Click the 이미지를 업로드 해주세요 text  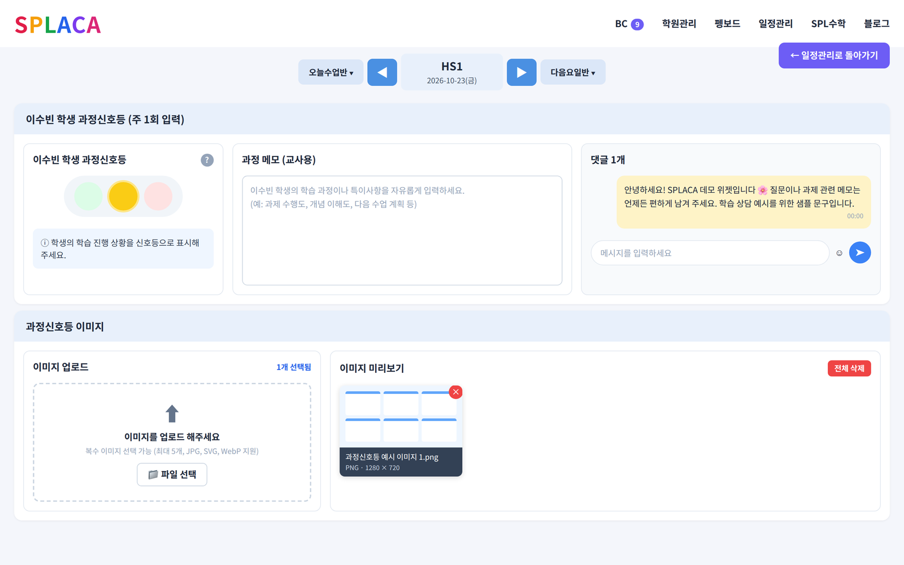pyautogui.click(x=172, y=437)
